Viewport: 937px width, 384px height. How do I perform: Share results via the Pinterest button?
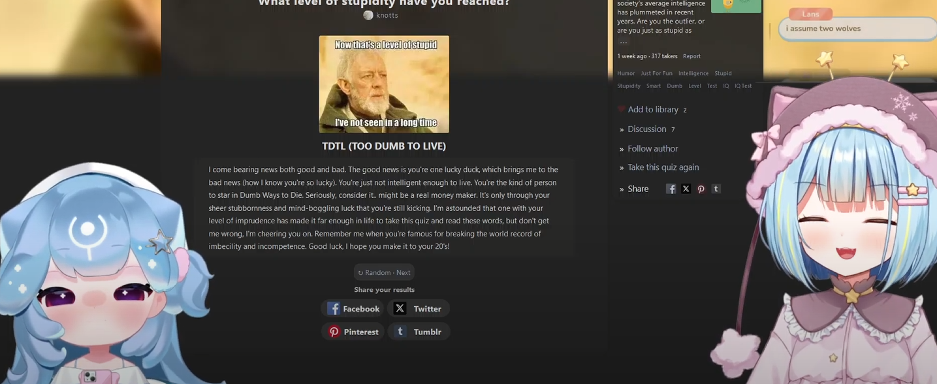tap(353, 332)
